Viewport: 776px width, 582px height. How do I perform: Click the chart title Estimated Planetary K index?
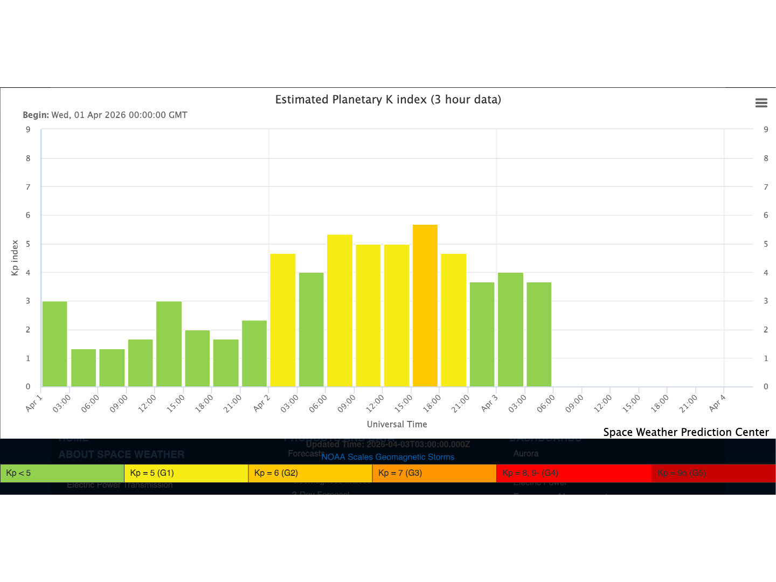[x=388, y=100]
